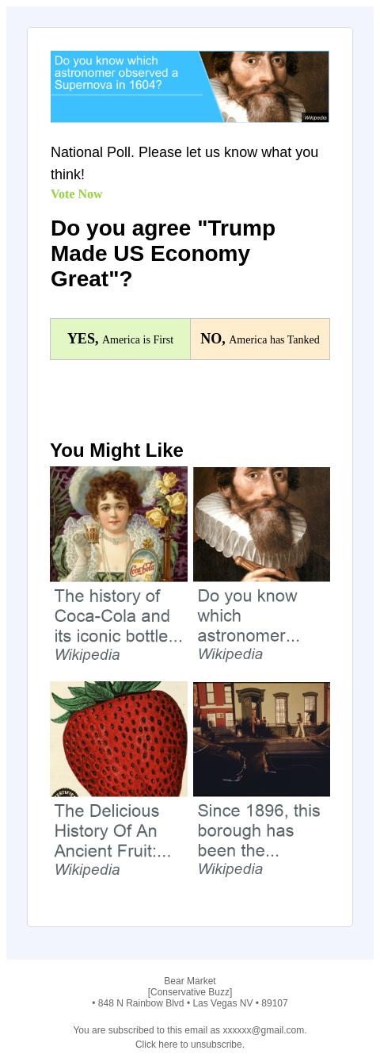
Task: Click Wikipedia source under strawberry article
Action: 87,870
